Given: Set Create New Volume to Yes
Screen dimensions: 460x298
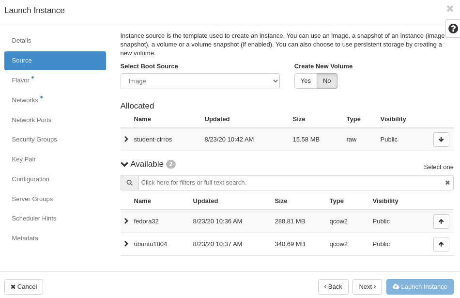Looking at the screenshot, I should point(306,81).
